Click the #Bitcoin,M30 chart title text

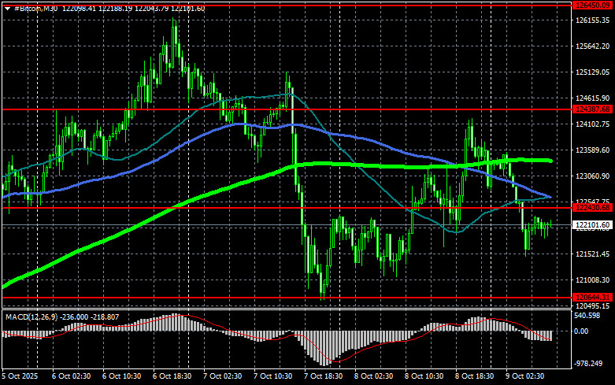click(36, 9)
